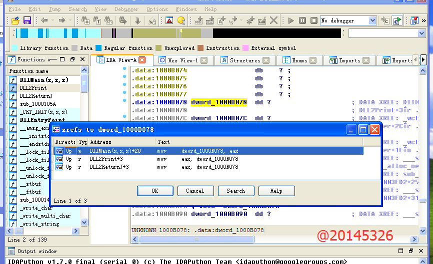This screenshot has height=264, width=433.
Task: Switch to the Structures tab
Action: point(244,60)
